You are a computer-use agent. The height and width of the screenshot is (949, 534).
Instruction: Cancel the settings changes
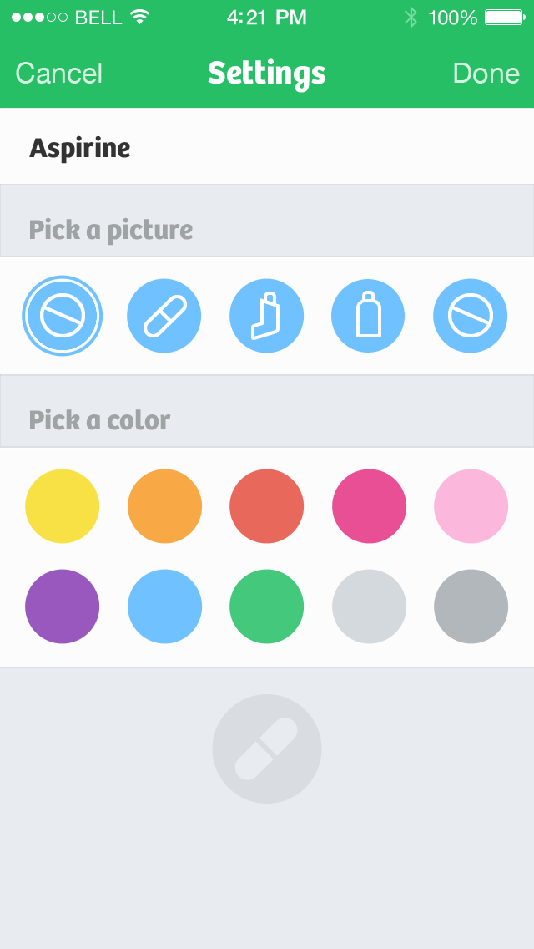[59, 74]
